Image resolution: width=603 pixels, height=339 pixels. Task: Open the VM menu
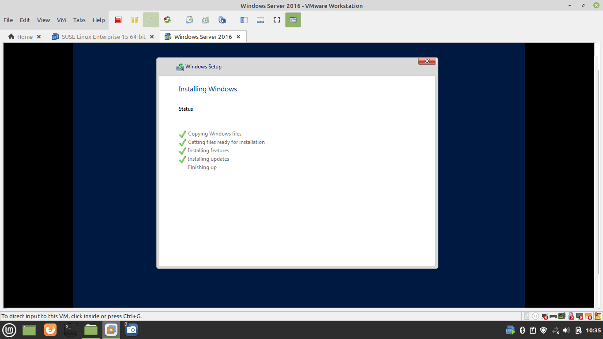61,20
